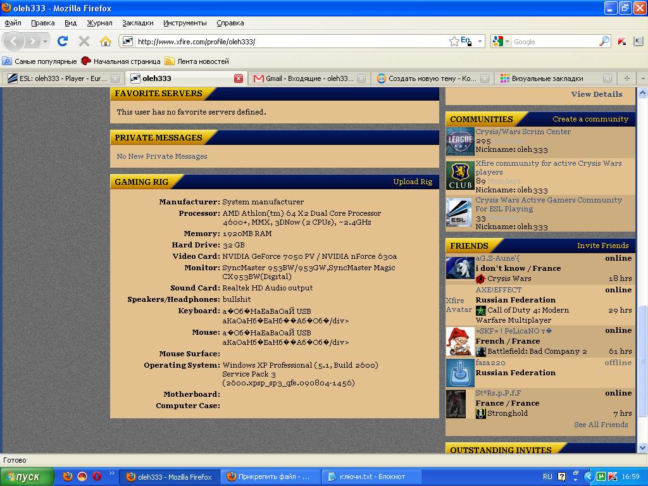Click Upload Rig link

pos(413,182)
